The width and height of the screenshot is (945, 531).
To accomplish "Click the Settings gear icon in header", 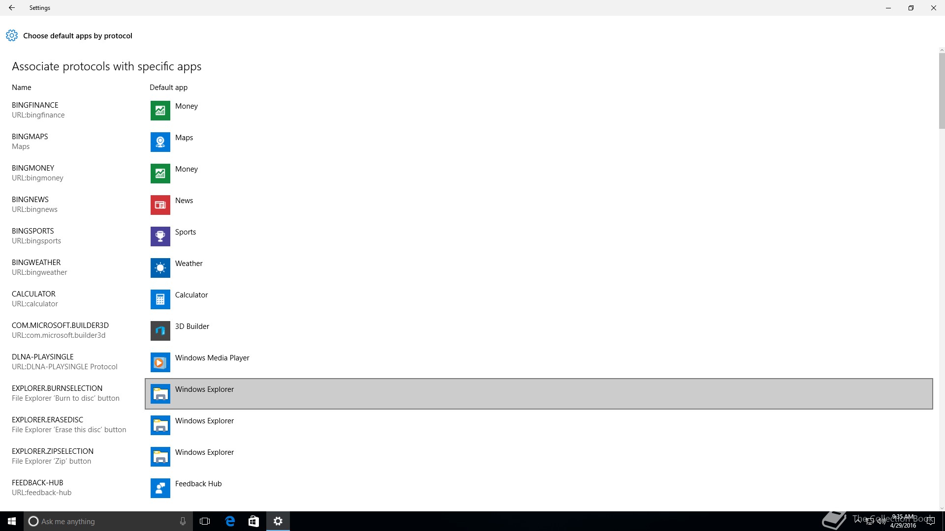I will [x=12, y=35].
